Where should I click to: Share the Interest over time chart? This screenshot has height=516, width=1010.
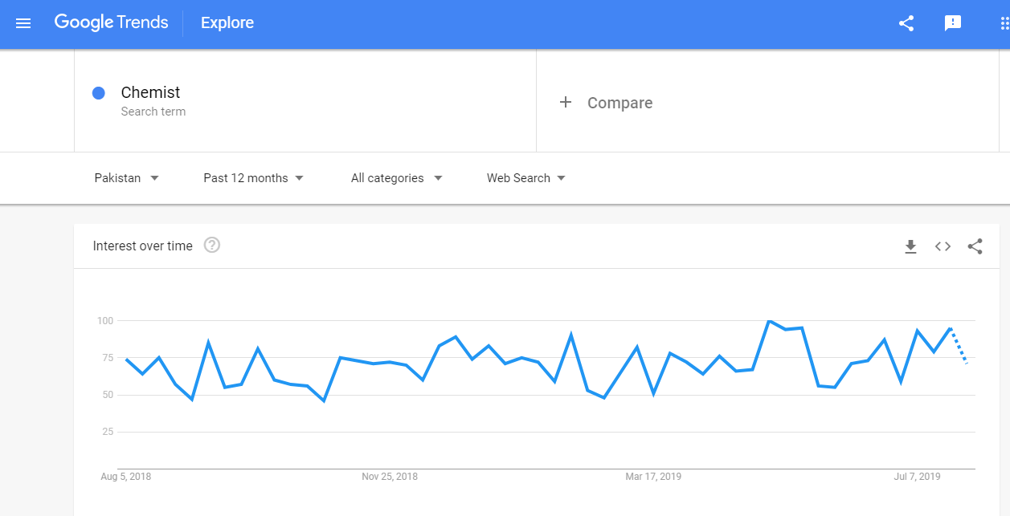tap(975, 246)
